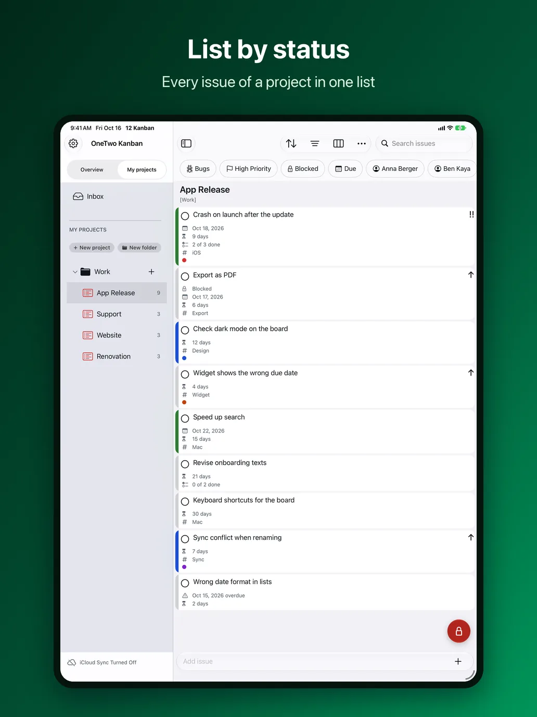Switch to Overview tab
Image resolution: width=537 pixels, height=717 pixels.
(x=92, y=169)
